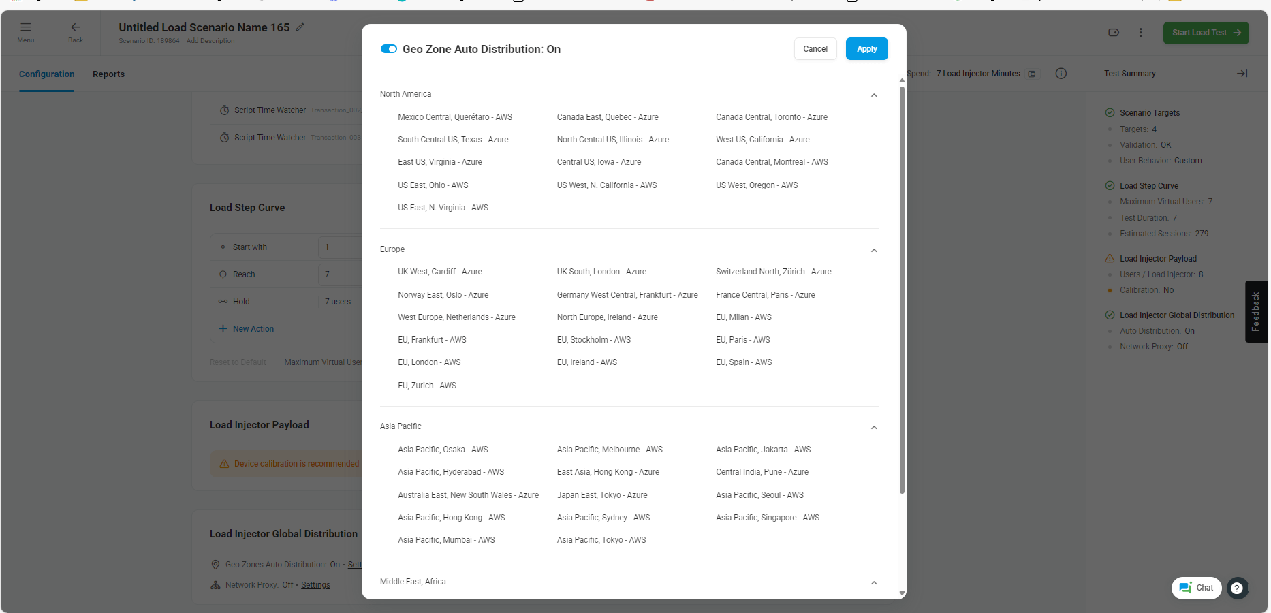Edit scenario name with pencil icon
The height and width of the screenshot is (613, 1271).
tap(300, 27)
